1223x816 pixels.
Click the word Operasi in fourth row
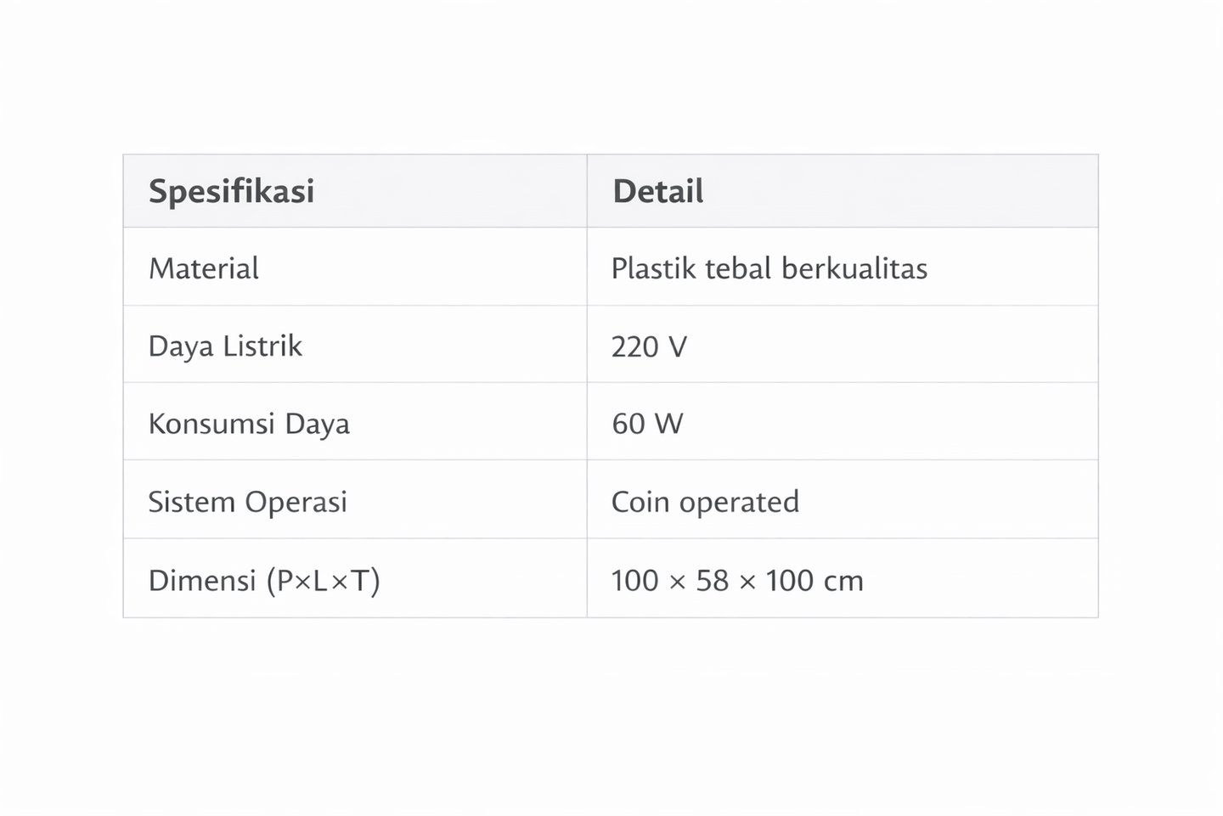pyautogui.click(x=296, y=502)
